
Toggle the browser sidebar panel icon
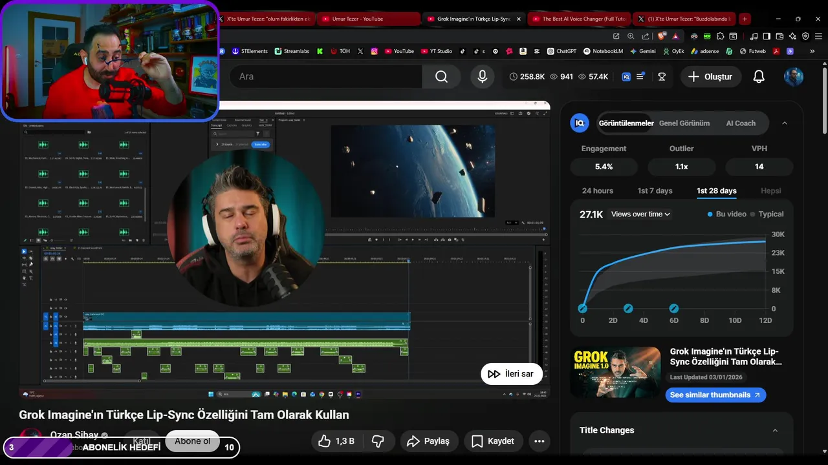click(767, 36)
